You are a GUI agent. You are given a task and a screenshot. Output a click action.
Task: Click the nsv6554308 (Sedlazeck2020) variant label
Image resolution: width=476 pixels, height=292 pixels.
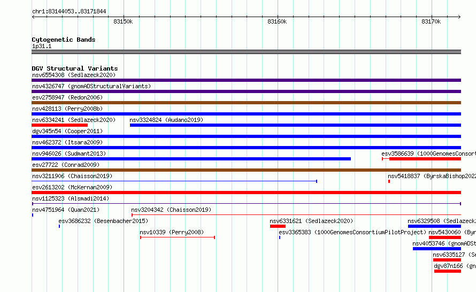point(74,75)
